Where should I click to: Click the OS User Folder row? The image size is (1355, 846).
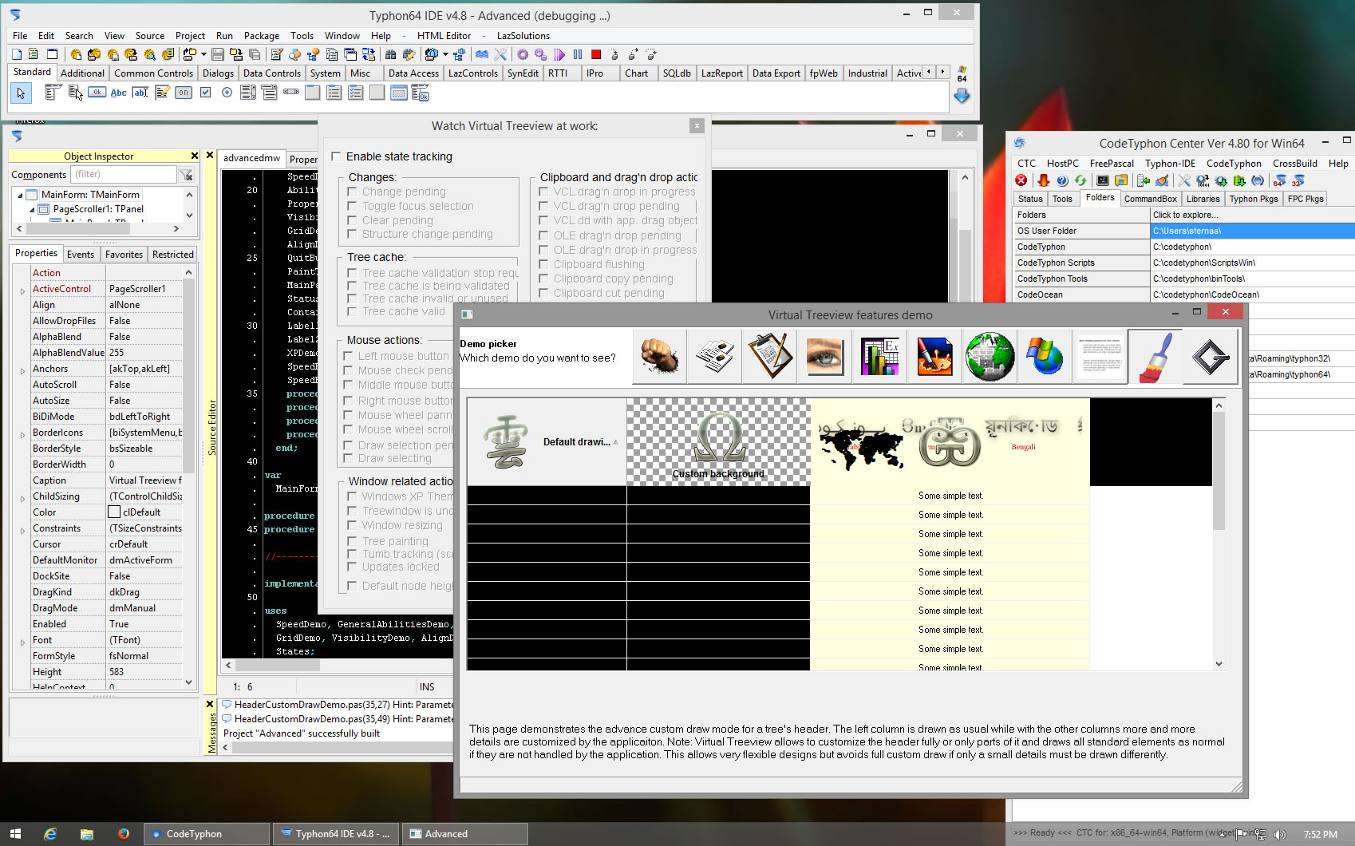pyautogui.click(x=1184, y=231)
